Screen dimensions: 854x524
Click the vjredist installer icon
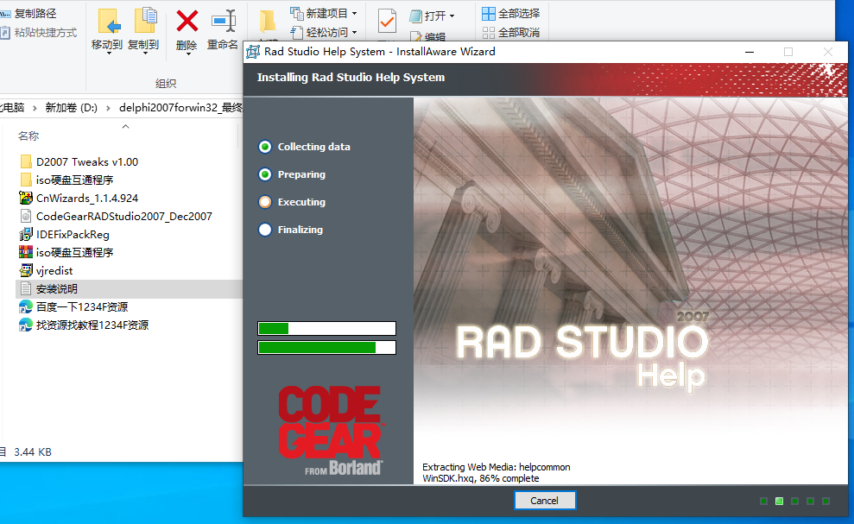point(26,271)
